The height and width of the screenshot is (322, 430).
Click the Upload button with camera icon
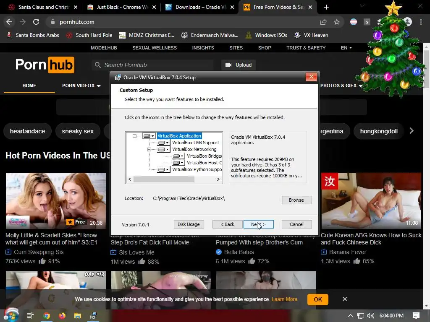pos(239,65)
